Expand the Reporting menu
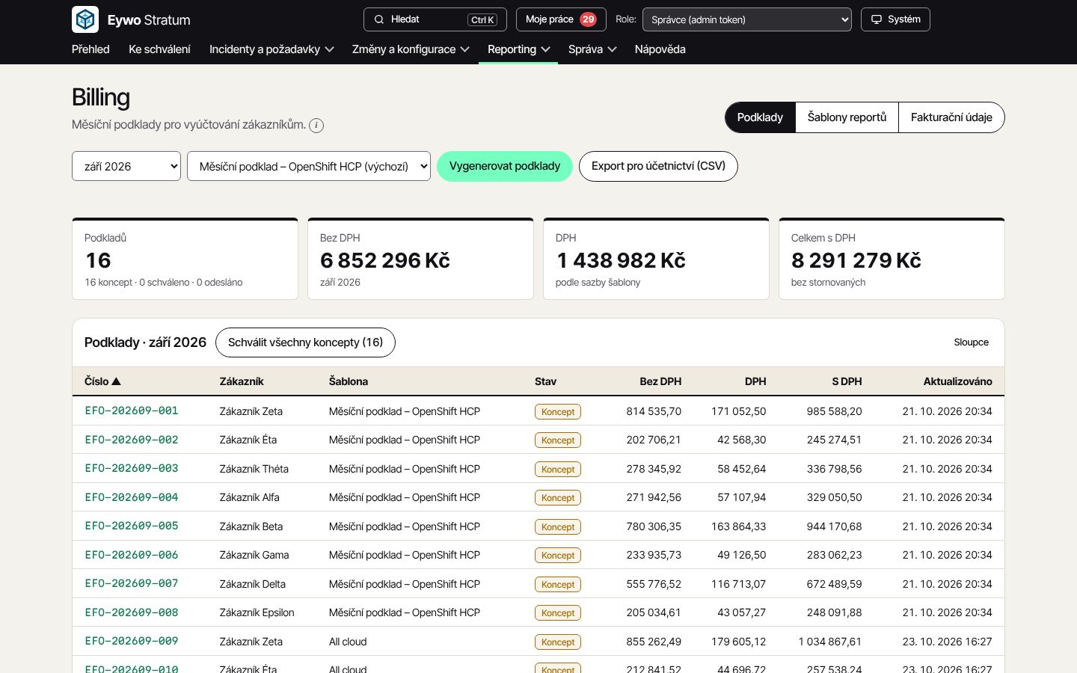This screenshot has height=673, width=1077. click(518, 49)
